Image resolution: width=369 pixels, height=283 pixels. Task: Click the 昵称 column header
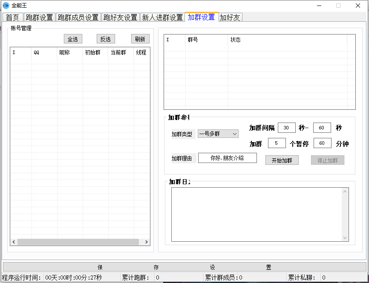70,52
